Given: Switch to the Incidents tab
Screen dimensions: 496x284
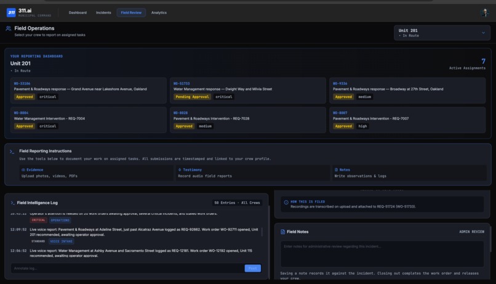Looking at the screenshot, I should pos(103,13).
